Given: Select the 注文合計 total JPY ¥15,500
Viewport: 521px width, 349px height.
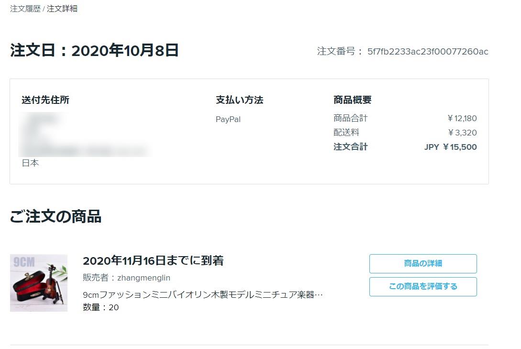Looking at the screenshot, I should coord(450,147).
